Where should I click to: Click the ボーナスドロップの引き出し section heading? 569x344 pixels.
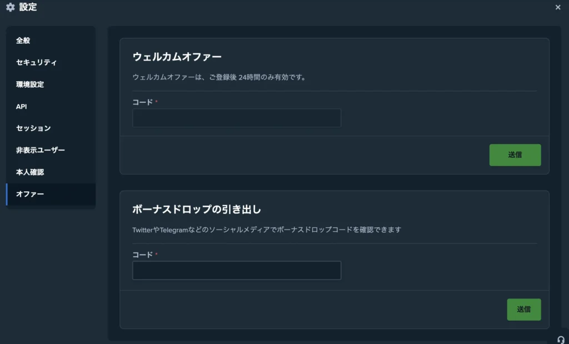[x=197, y=210]
